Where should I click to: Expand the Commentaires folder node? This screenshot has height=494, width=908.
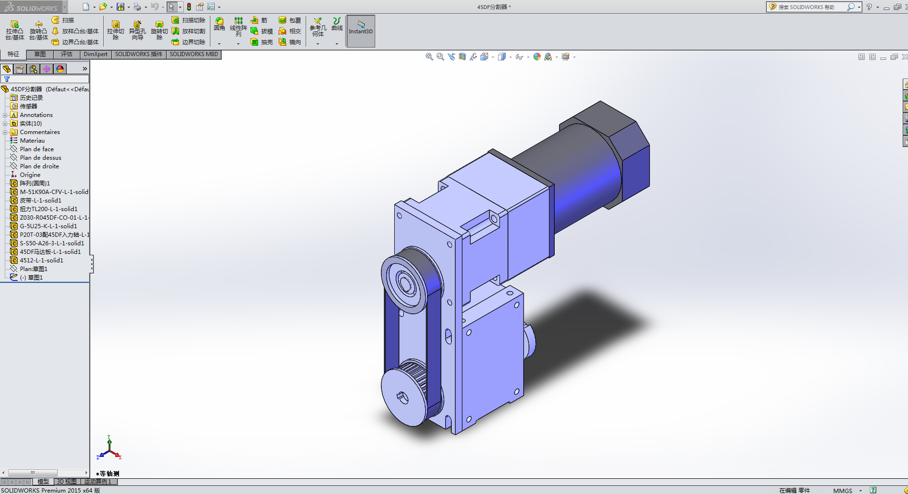coord(5,132)
